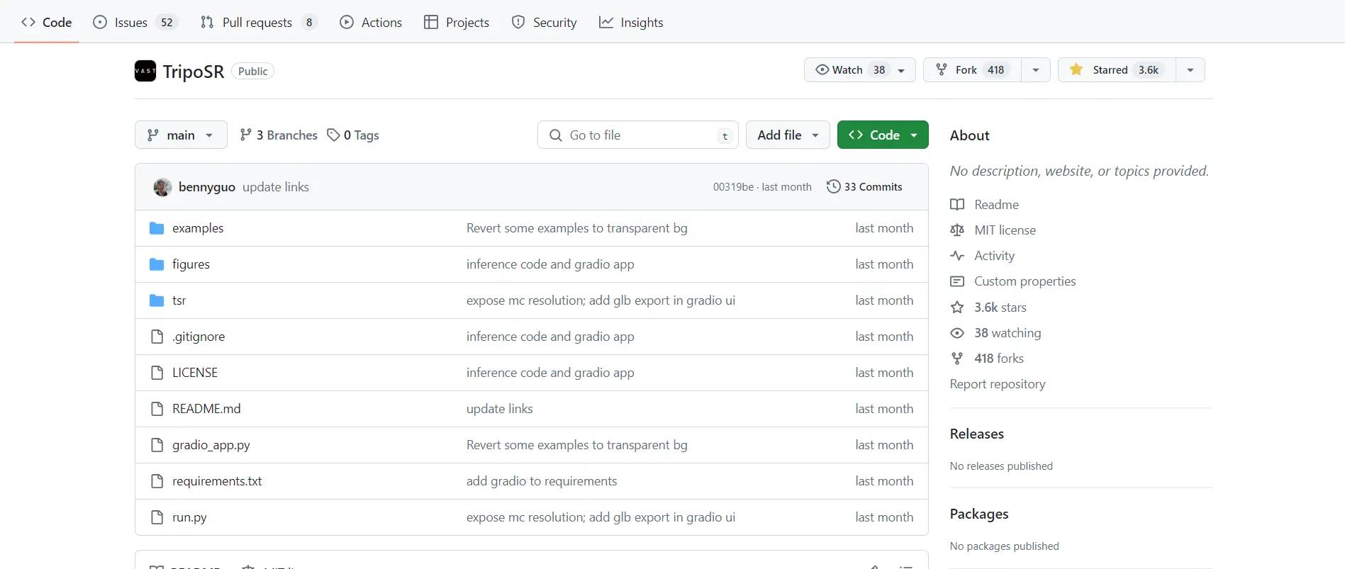The image size is (1345, 569).
Task: View the 3.6k stars link
Action: (988, 308)
